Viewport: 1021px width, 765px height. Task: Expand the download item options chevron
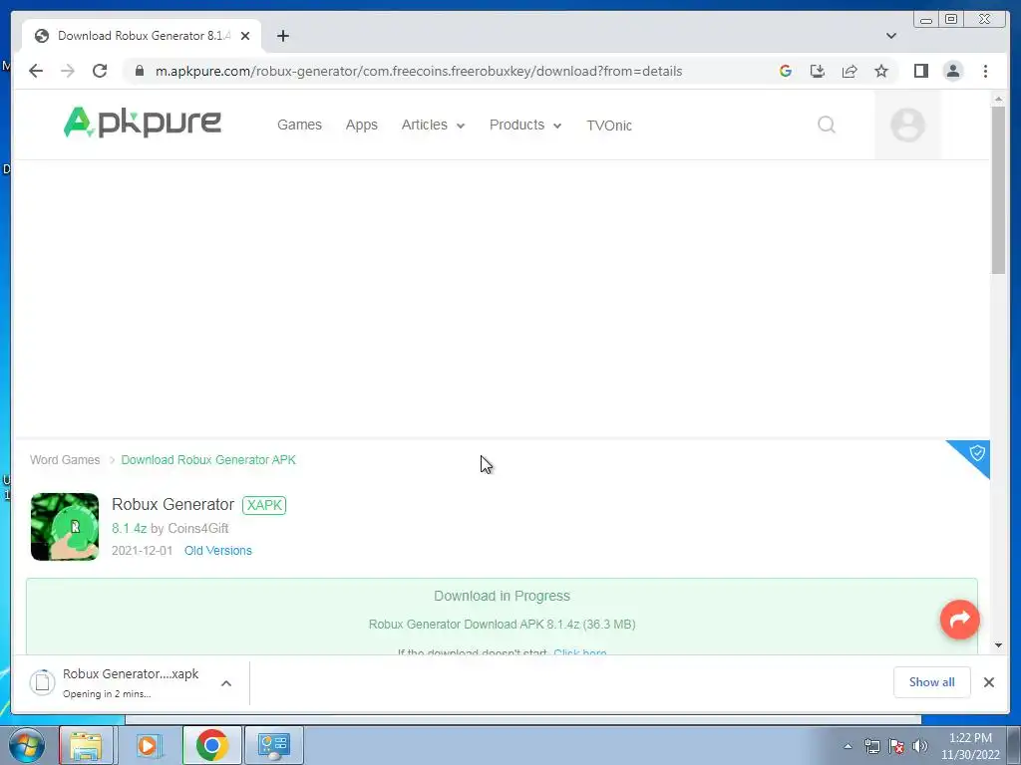click(x=226, y=683)
